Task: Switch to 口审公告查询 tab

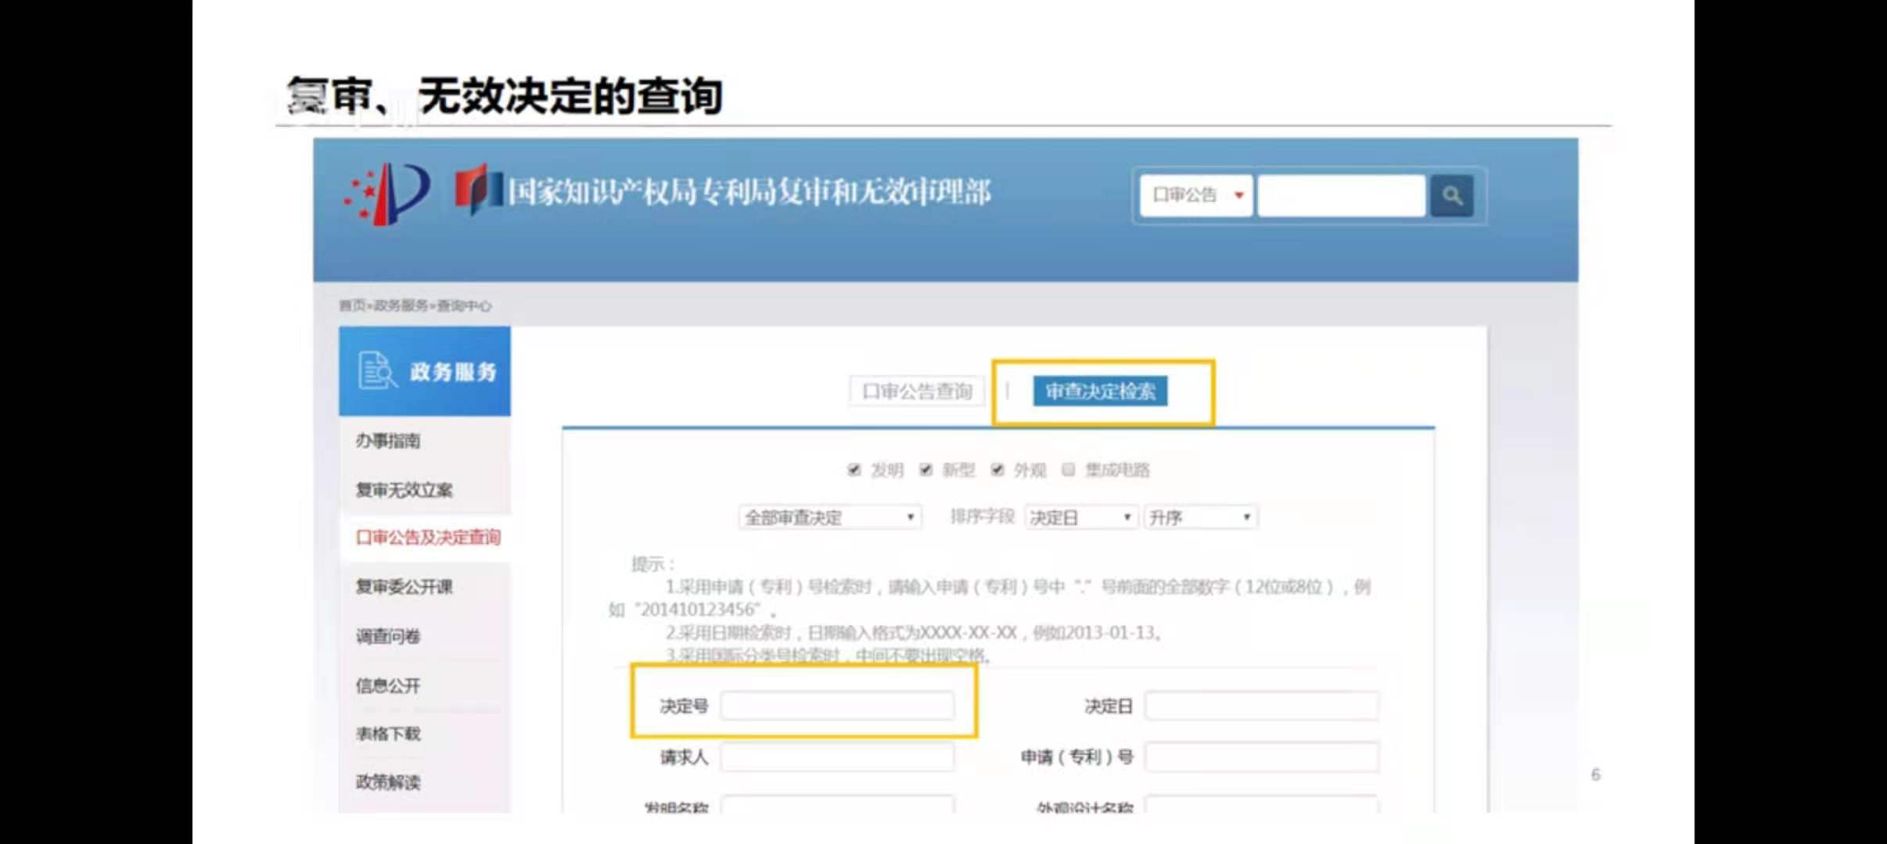Action: [916, 391]
